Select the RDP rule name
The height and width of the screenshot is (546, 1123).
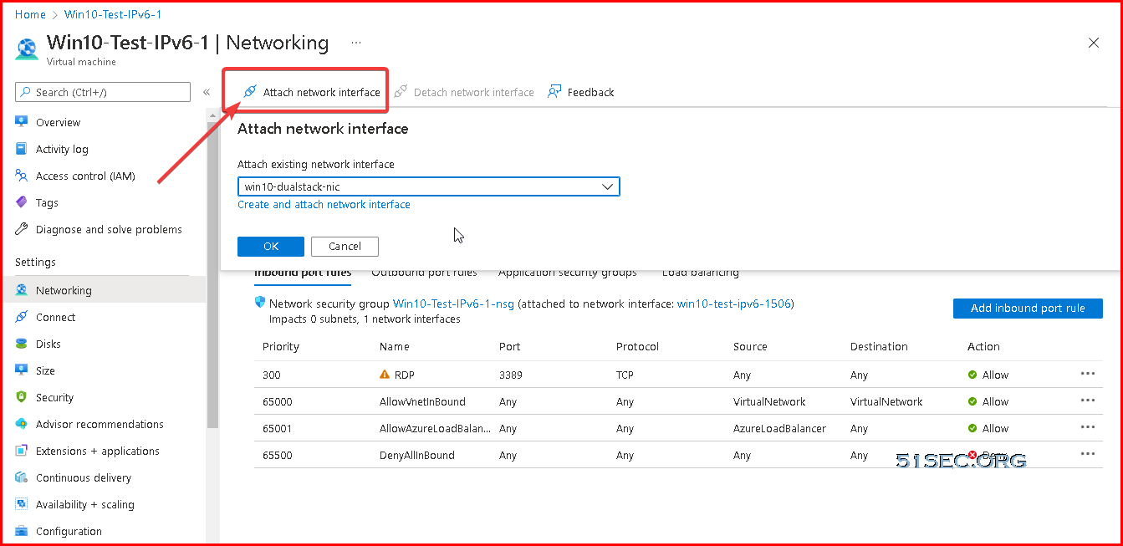[405, 375]
